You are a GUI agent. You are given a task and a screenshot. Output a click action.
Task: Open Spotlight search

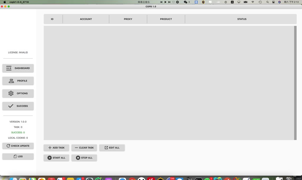267,2
